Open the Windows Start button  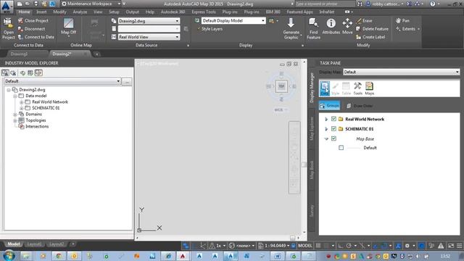click(x=9, y=256)
